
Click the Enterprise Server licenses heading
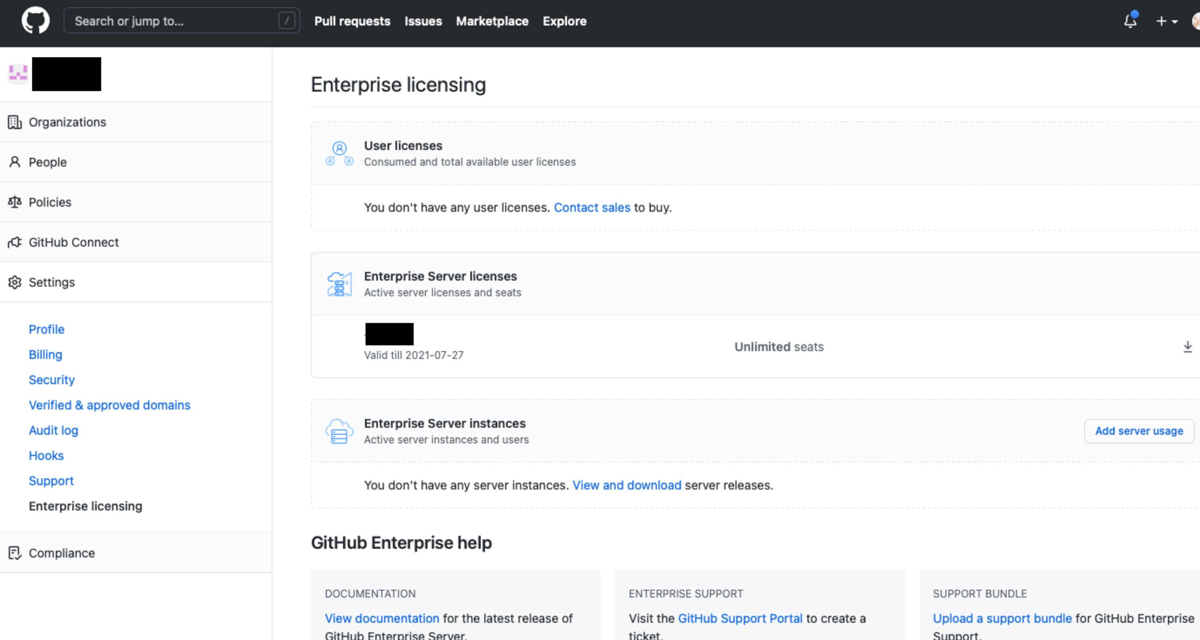[440, 276]
